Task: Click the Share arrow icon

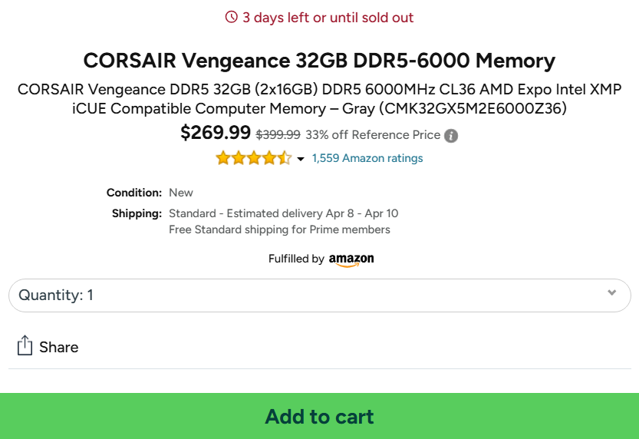Action: point(25,346)
